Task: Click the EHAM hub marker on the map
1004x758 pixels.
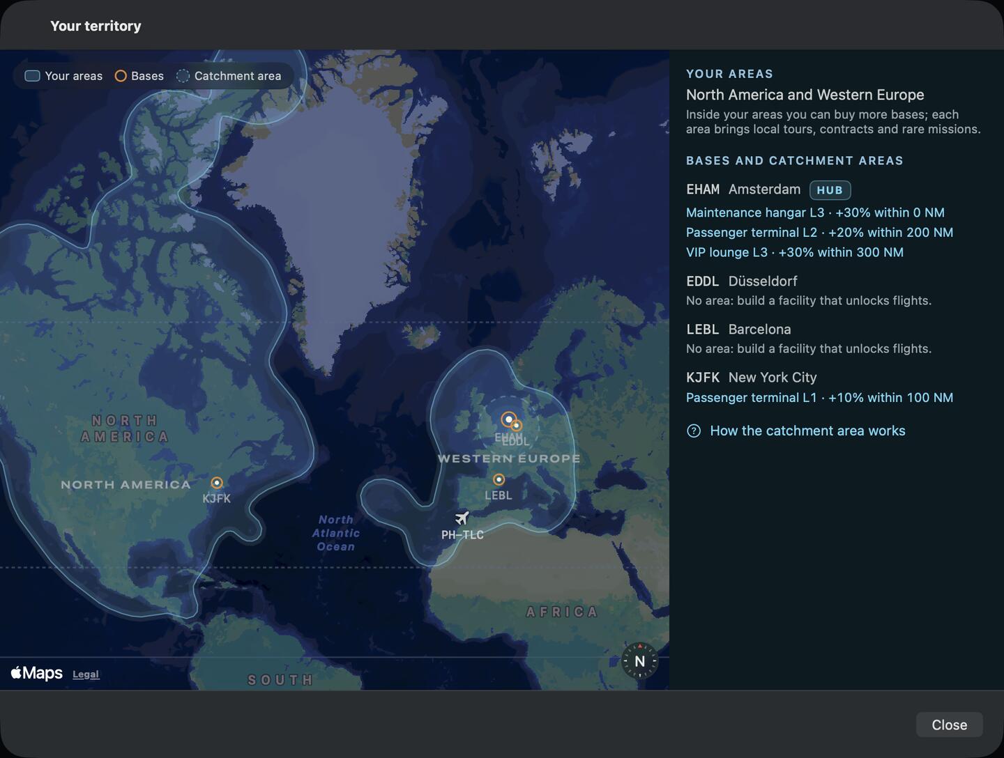Action: [508, 419]
